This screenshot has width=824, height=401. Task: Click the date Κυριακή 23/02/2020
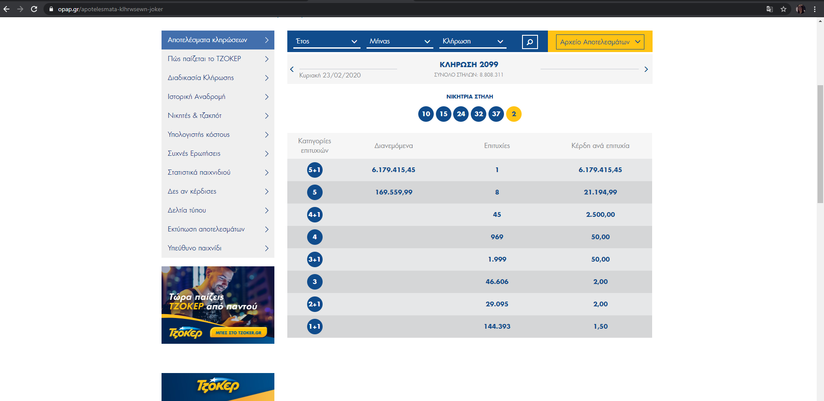(x=330, y=75)
